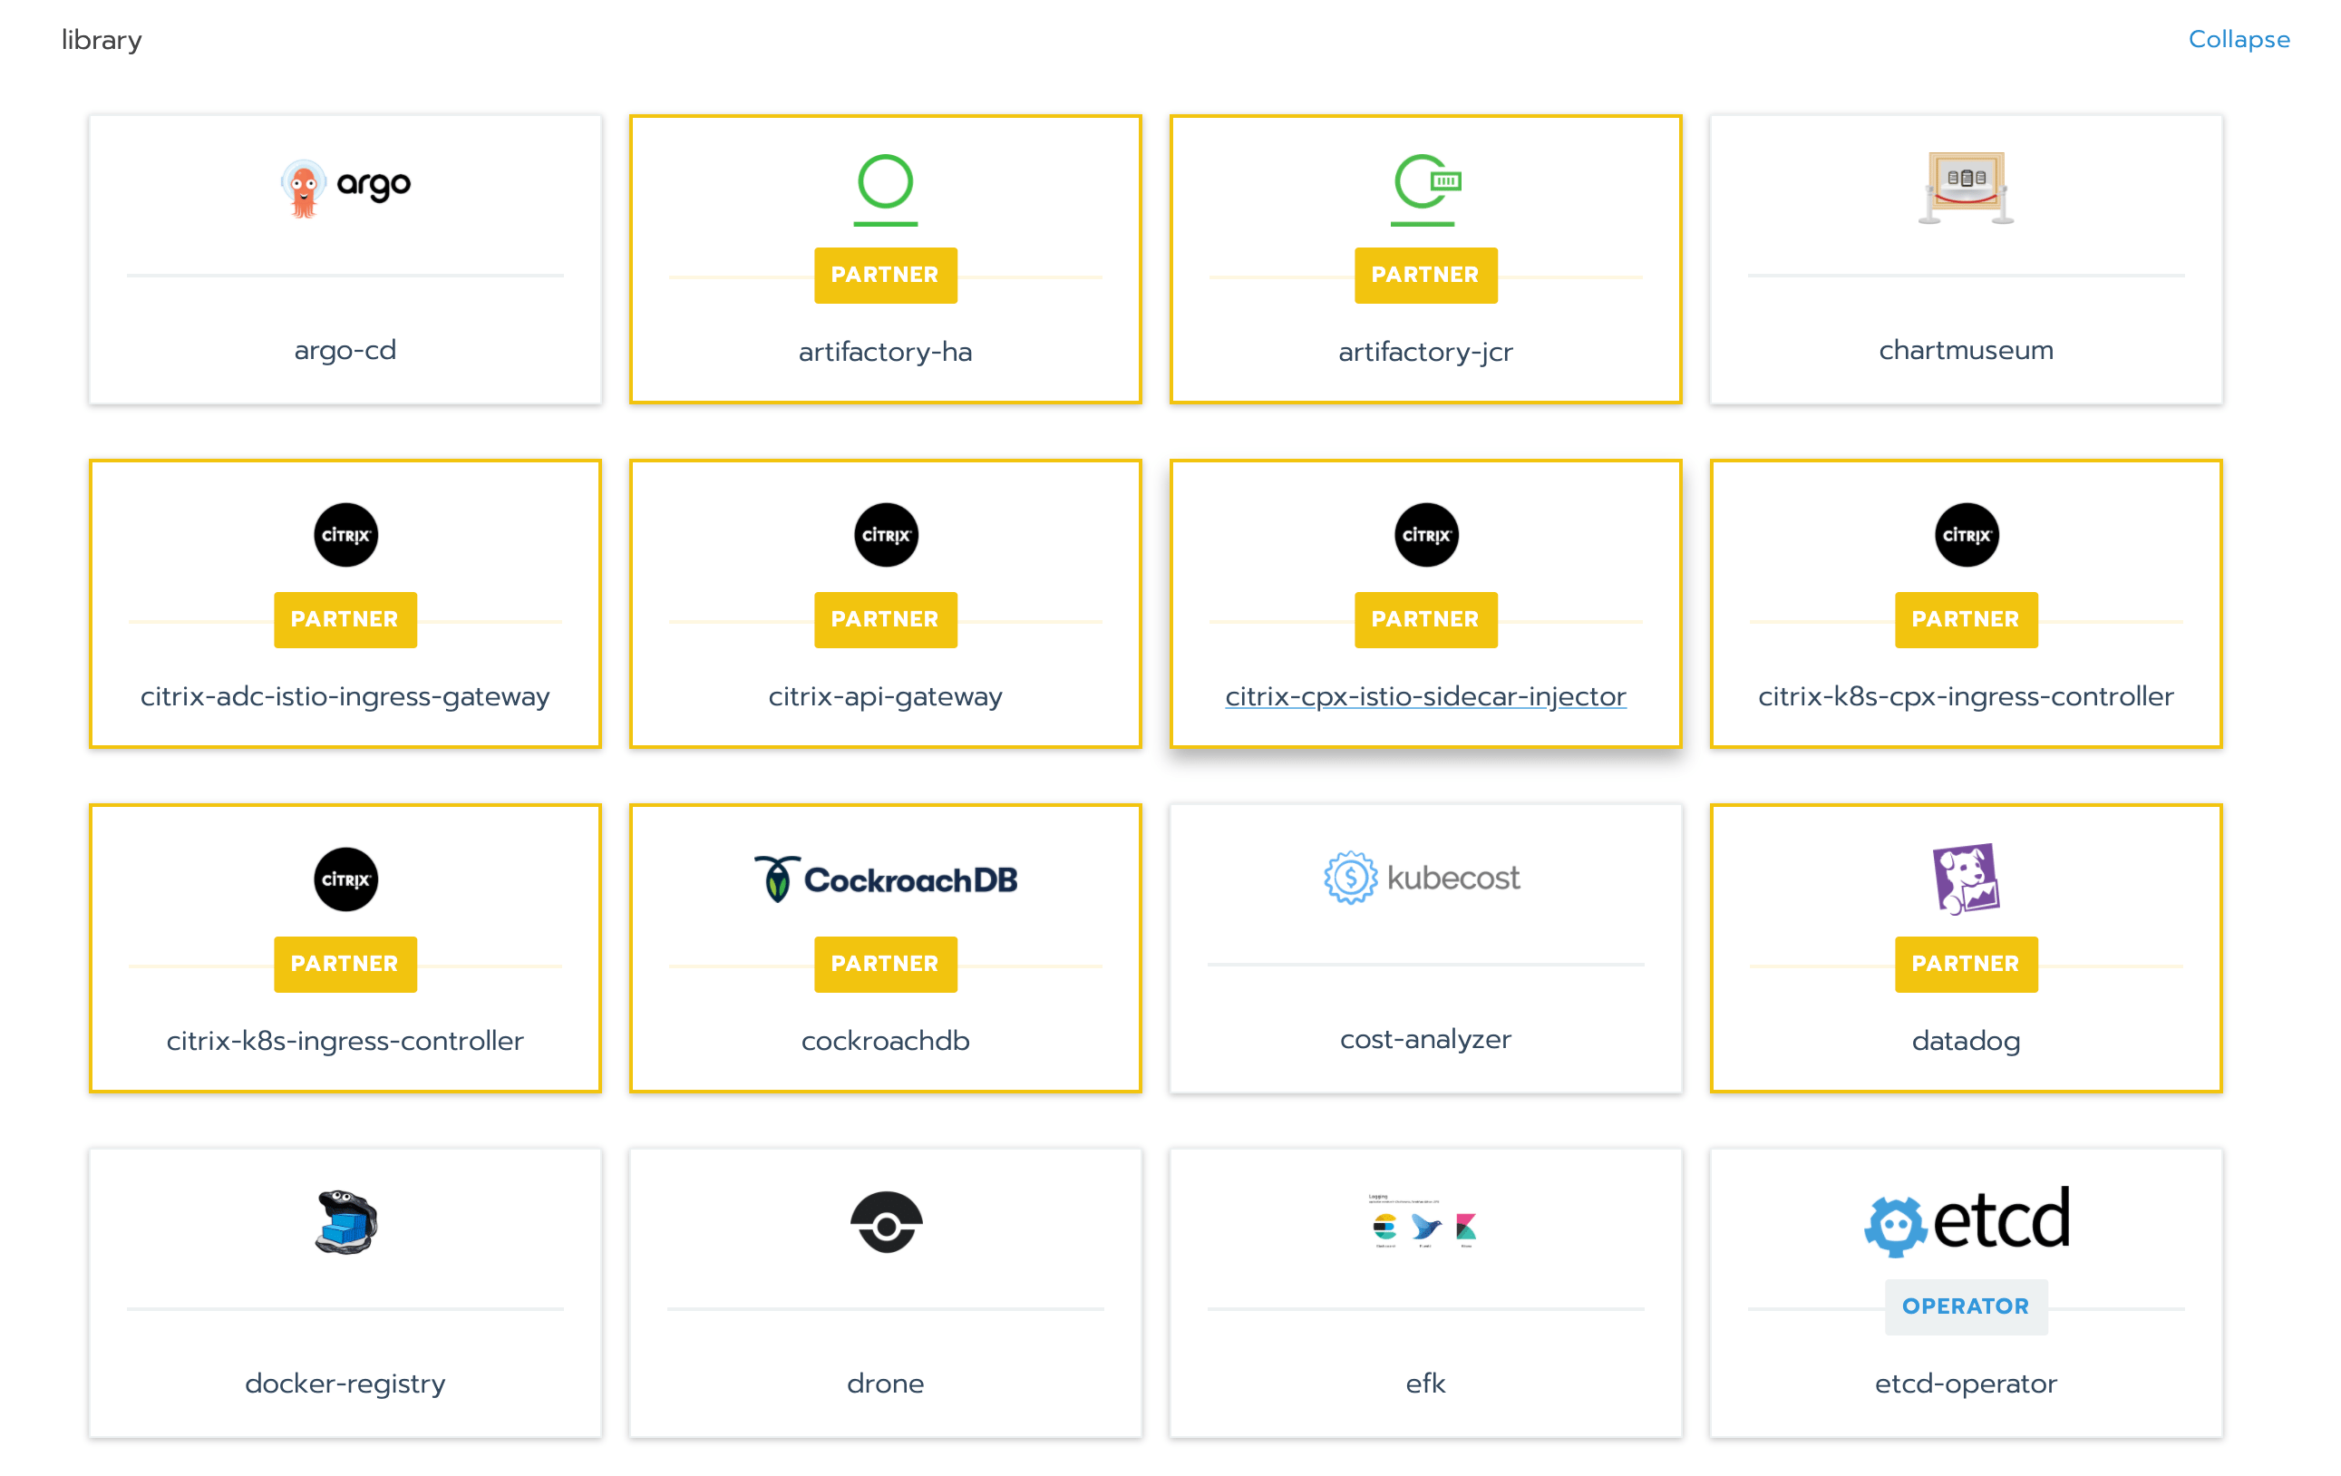Image resolution: width=2341 pixels, height=1476 pixels.
Task: Click the kubecost logo
Action: pos(1424,877)
